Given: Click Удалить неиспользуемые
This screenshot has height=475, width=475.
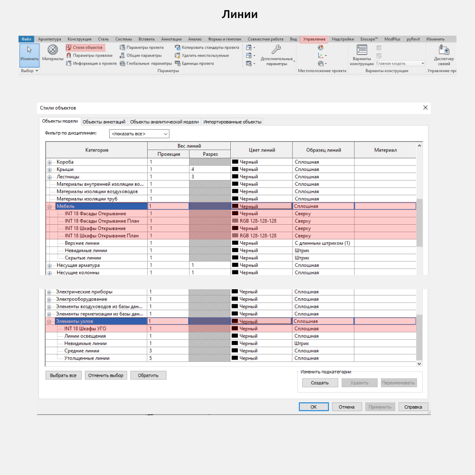Looking at the screenshot, I should [x=202, y=56].
